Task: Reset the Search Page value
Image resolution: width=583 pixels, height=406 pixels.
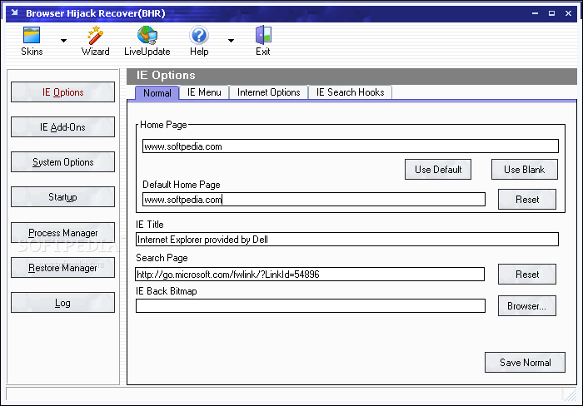Action: point(527,275)
